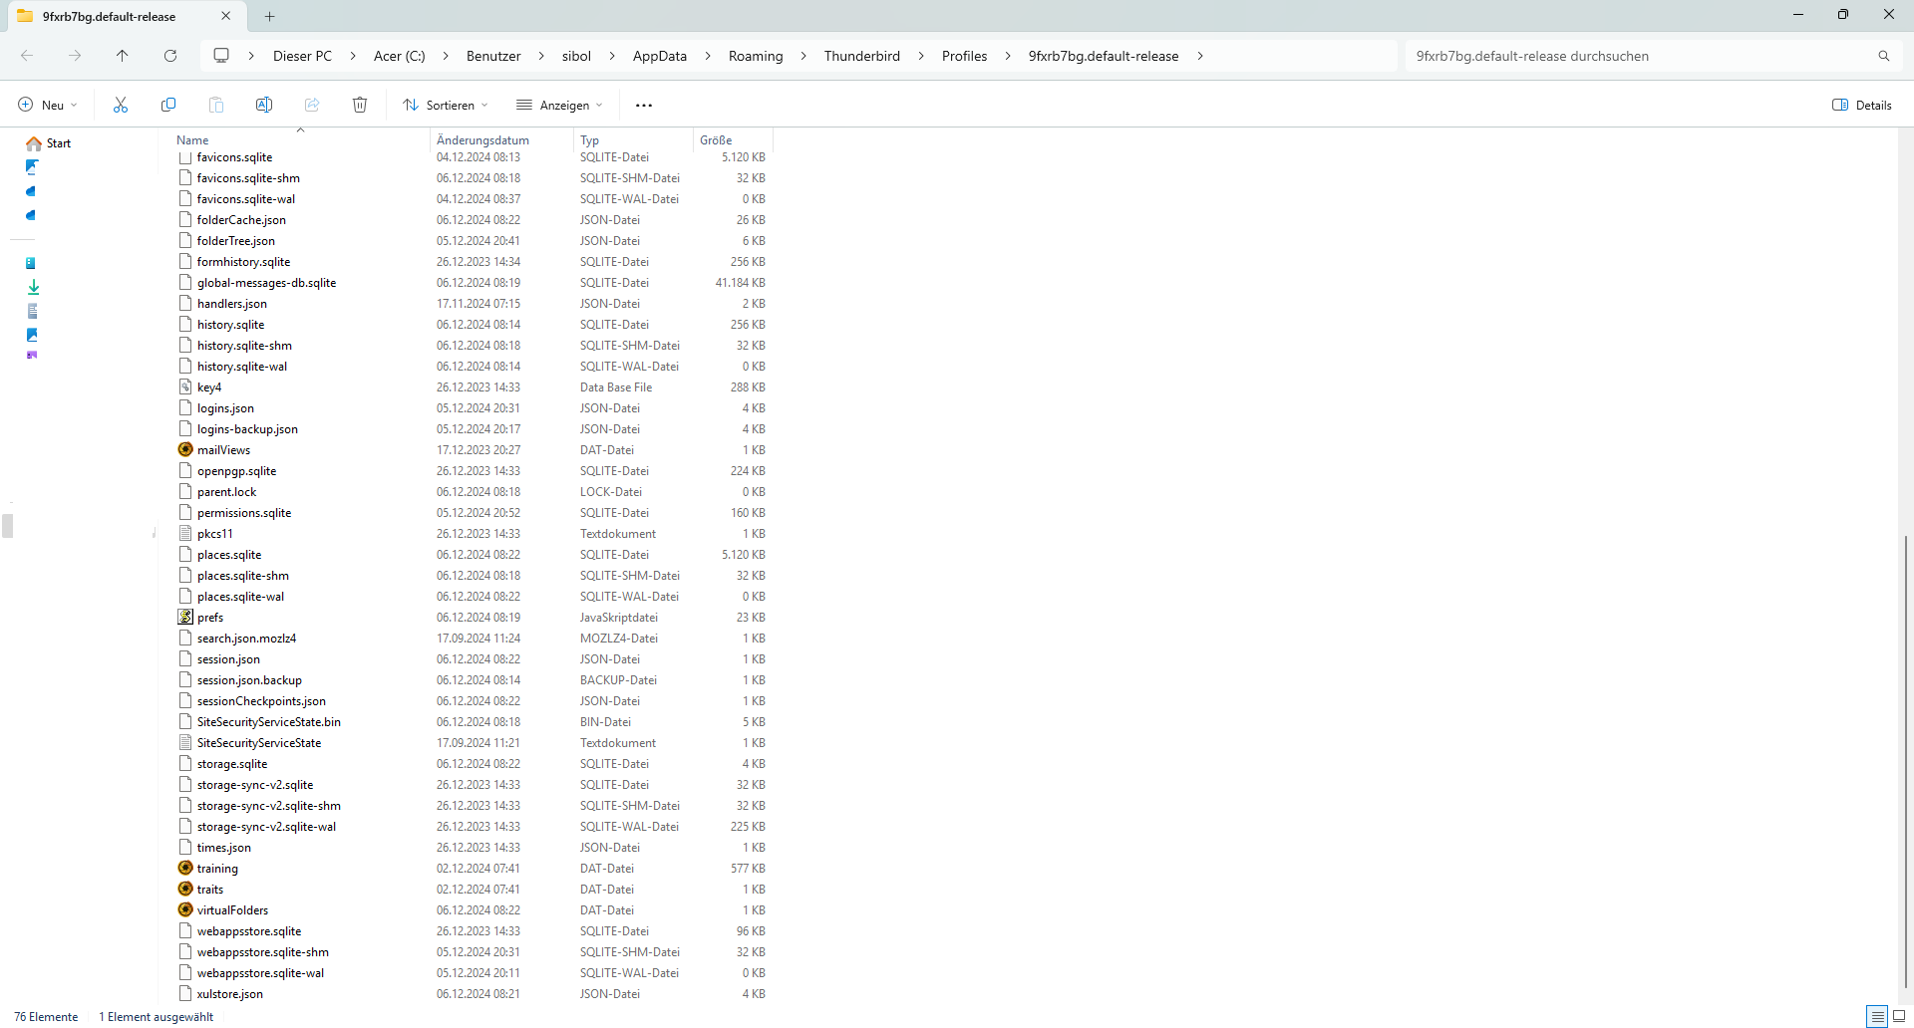
Task: Navigate to Dieser PC breadcrumb
Action: pyautogui.click(x=303, y=56)
